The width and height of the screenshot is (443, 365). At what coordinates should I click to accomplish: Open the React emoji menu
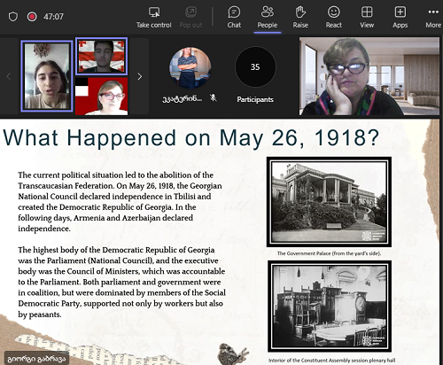click(x=334, y=18)
